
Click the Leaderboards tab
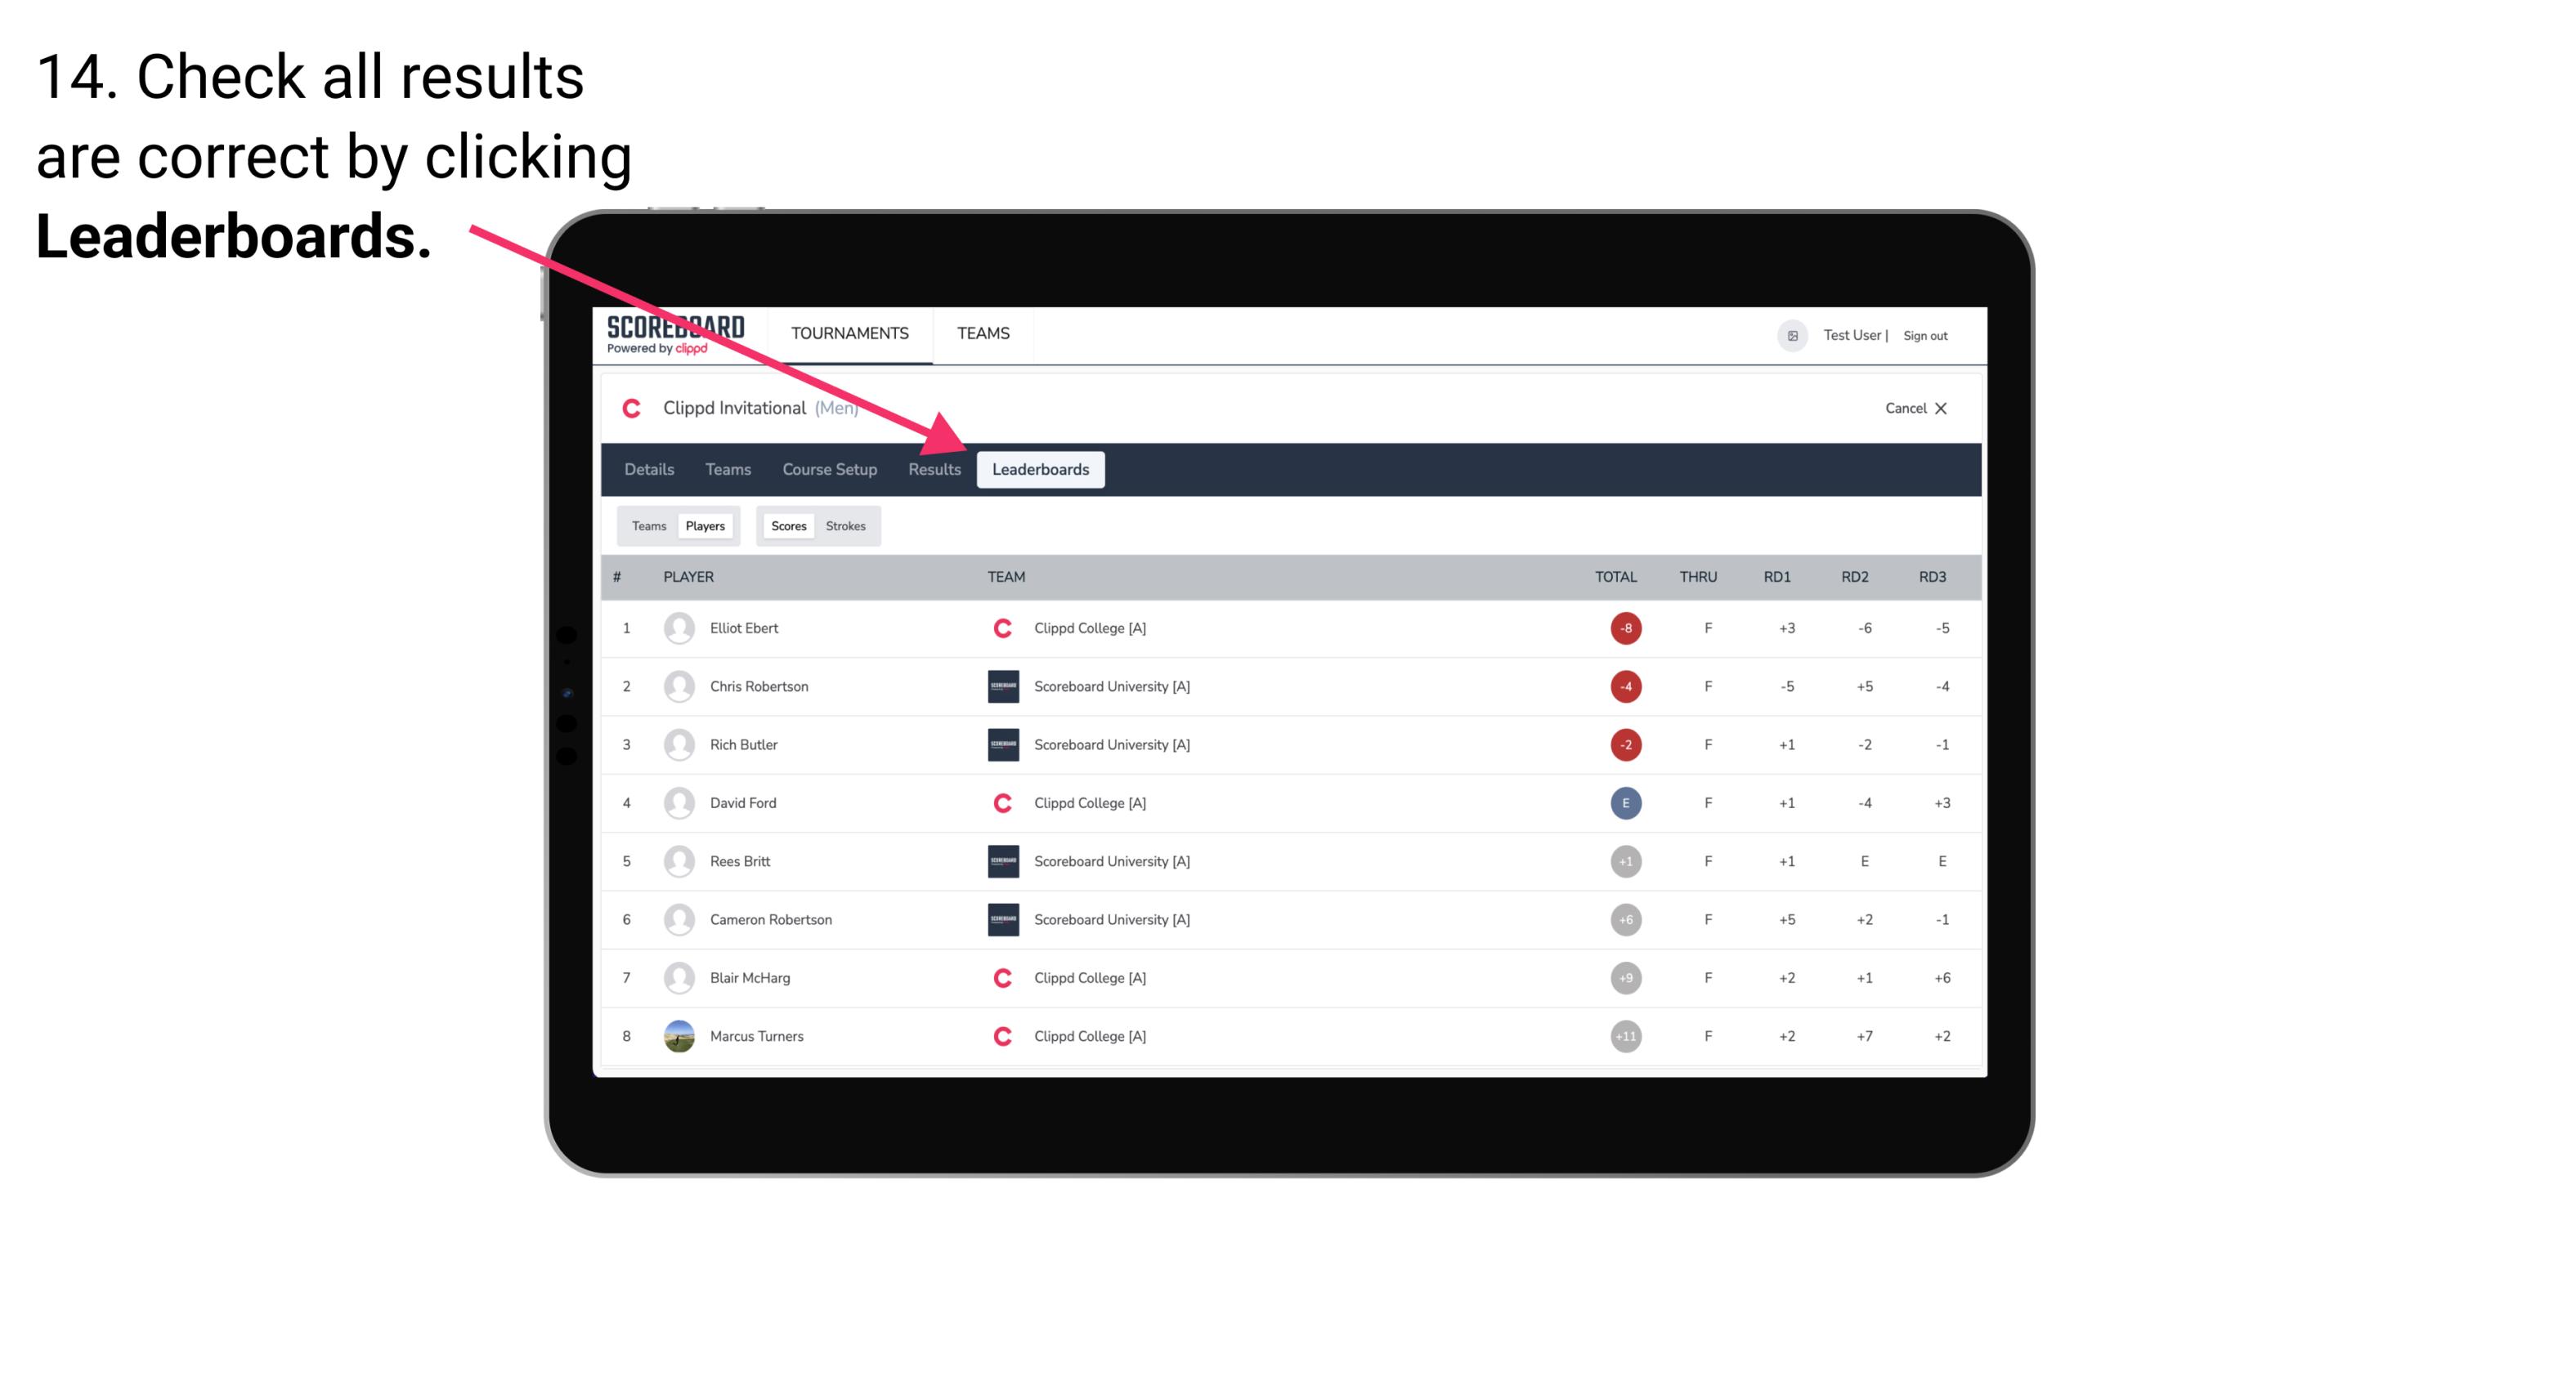pyautogui.click(x=1042, y=471)
